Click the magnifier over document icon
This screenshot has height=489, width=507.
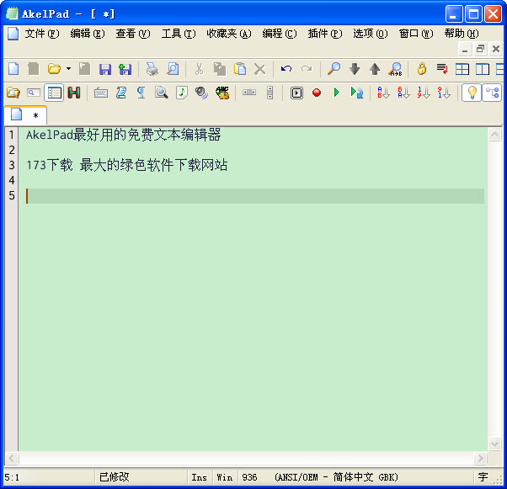click(162, 93)
